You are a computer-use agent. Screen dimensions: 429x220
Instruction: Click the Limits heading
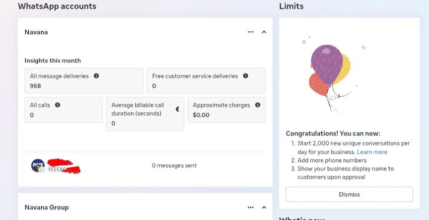tap(291, 6)
